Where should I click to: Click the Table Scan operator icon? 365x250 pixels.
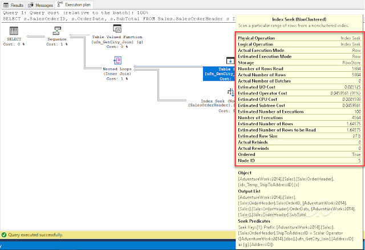coord(230,60)
